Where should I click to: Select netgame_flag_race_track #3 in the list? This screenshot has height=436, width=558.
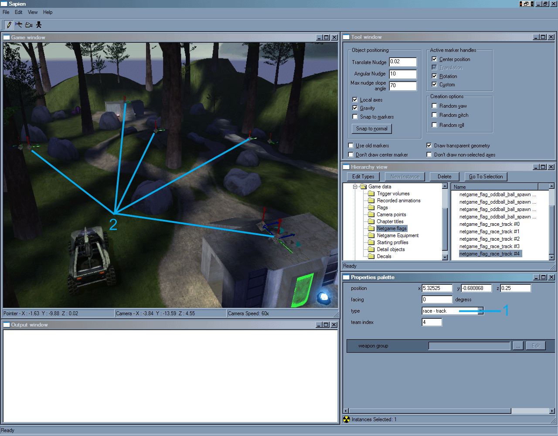(489, 246)
